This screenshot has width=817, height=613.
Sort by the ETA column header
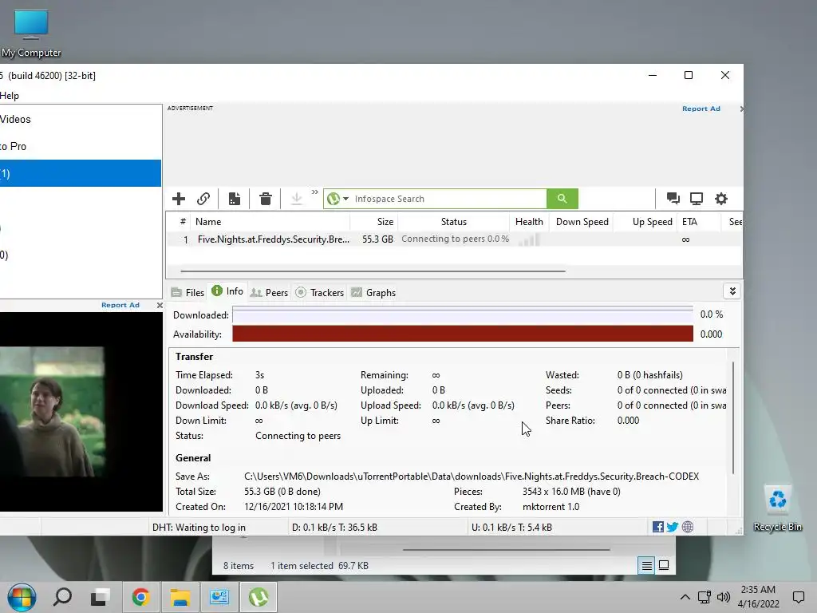point(699,222)
